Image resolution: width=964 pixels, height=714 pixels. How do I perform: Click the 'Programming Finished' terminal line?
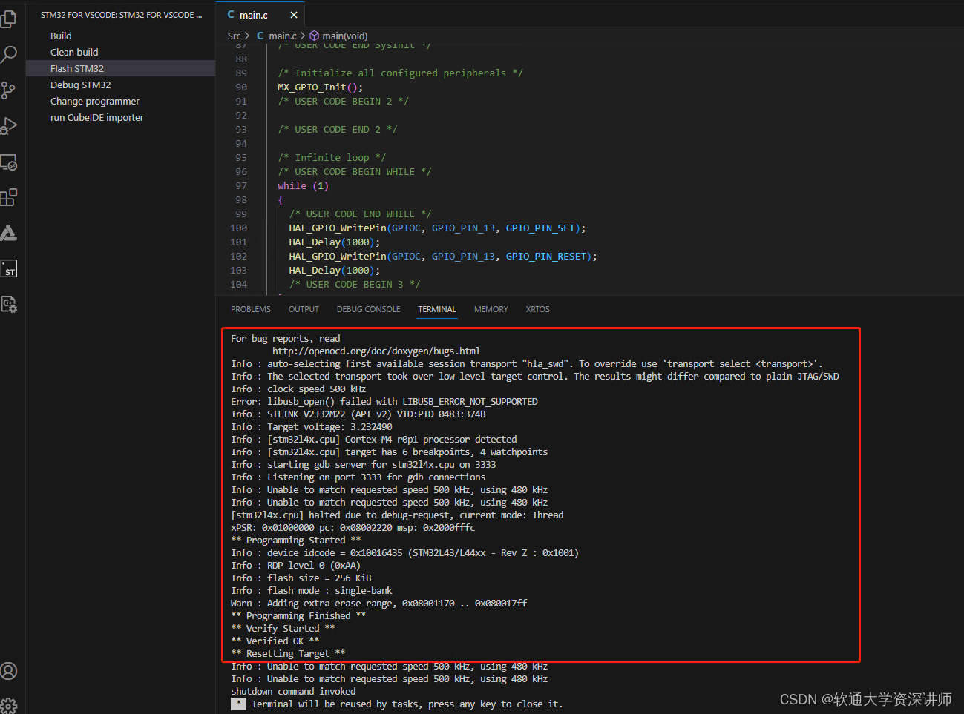(298, 616)
